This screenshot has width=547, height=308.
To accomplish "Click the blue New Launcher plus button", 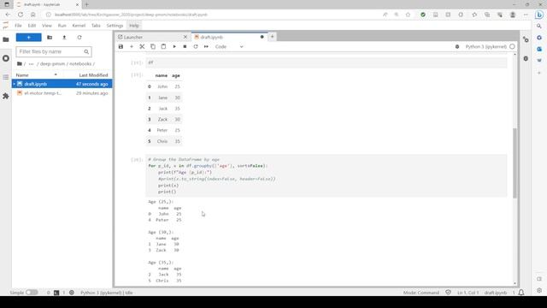I will click(x=28, y=38).
